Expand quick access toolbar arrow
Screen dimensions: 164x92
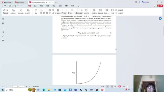[x=24, y=6]
